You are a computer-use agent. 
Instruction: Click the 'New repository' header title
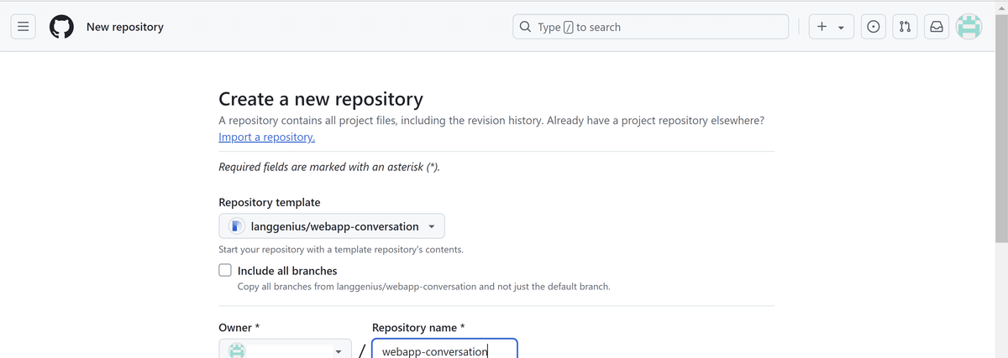pyautogui.click(x=125, y=27)
